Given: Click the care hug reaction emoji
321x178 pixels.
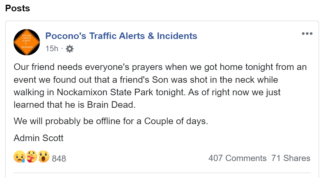Looking at the screenshot, I should pyautogui.click(x=31, y=157).
